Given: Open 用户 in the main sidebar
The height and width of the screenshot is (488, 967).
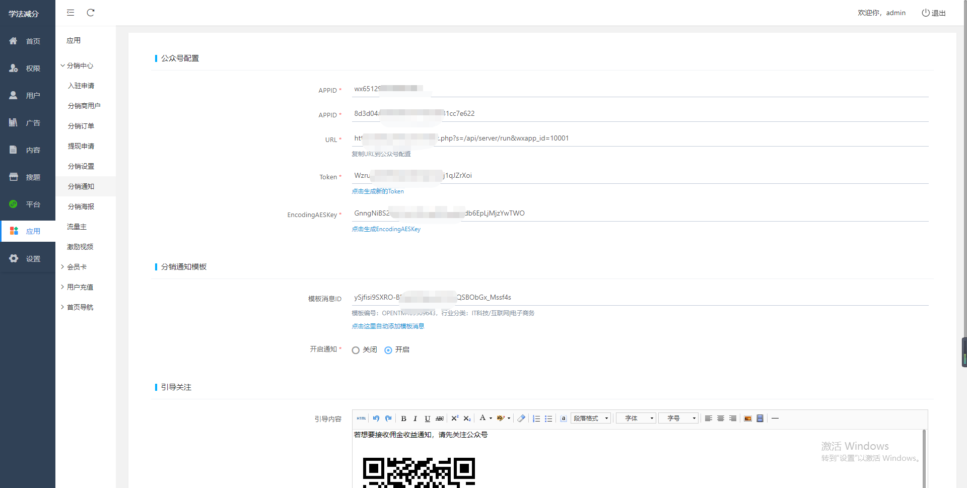Looking at the screenshot, I should click(28, 96).
